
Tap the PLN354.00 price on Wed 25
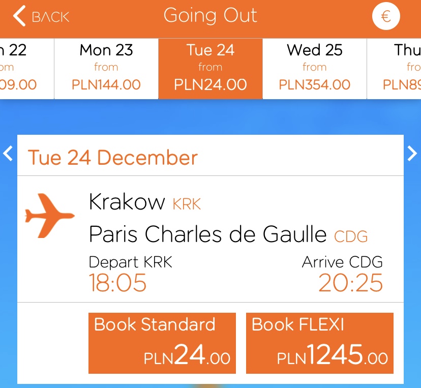click(x=314, y=85)
